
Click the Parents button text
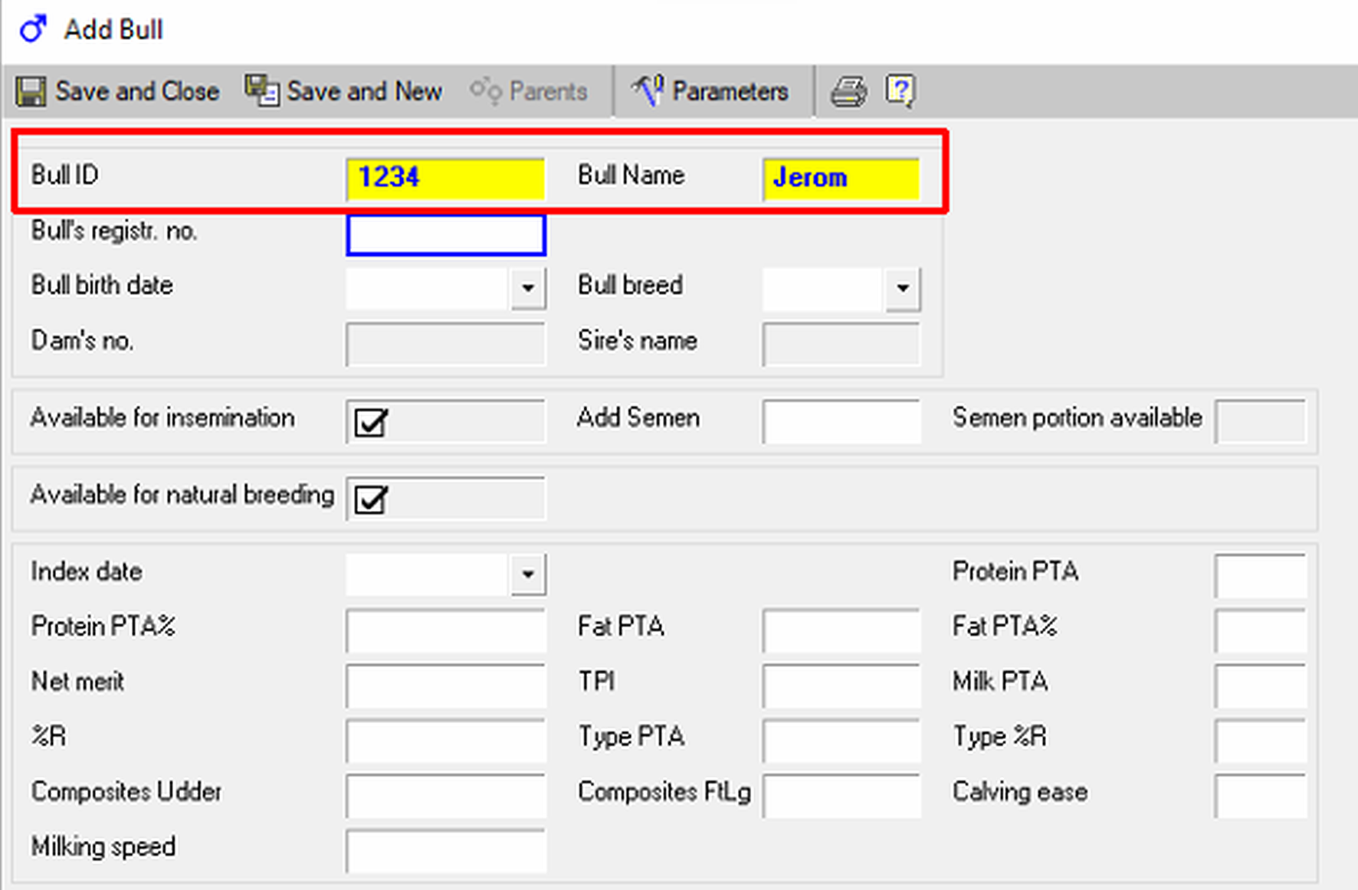tap(548, 91)
